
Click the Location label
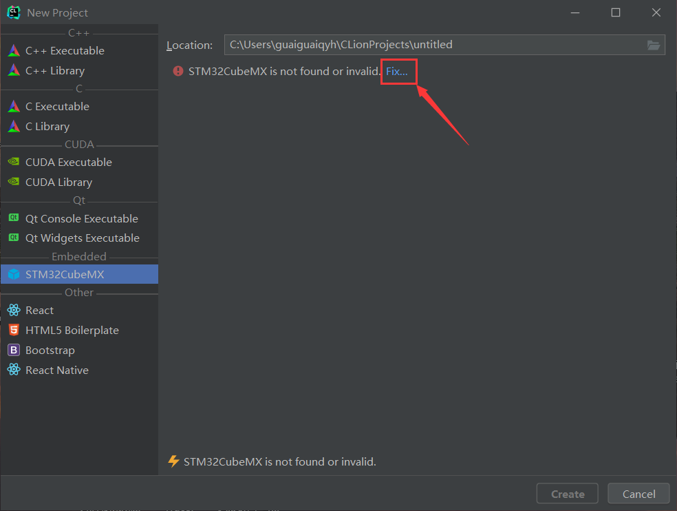189,45
